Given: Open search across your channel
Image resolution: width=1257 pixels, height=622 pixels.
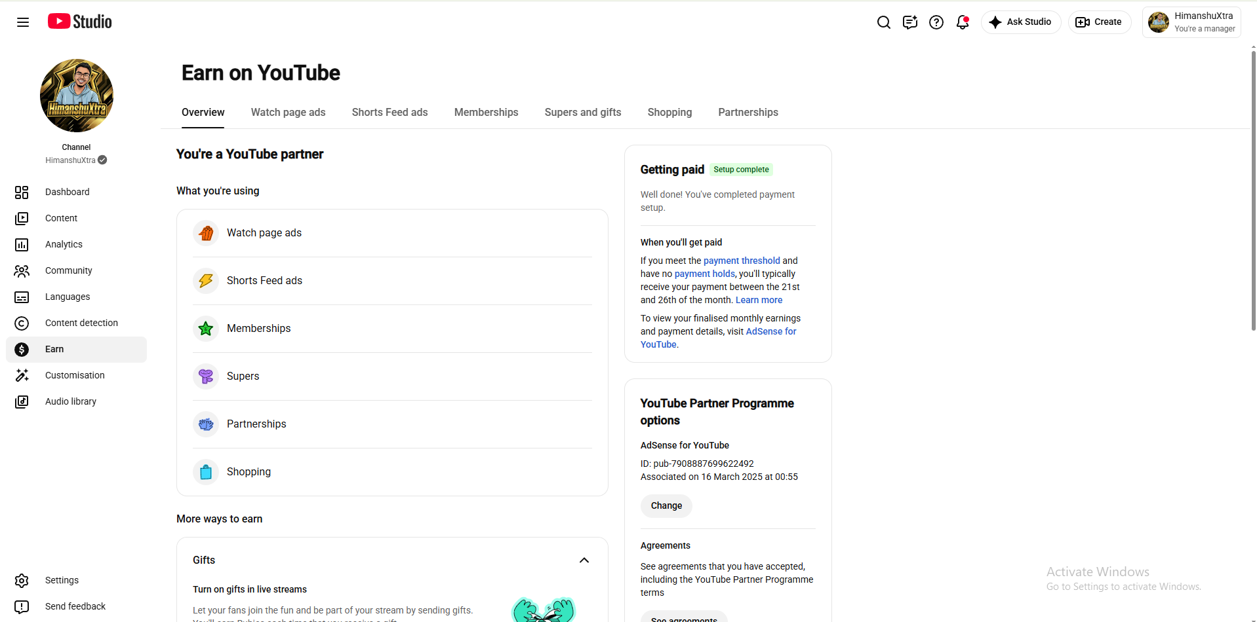Looking at the screenshot, I should click(884, 22).
